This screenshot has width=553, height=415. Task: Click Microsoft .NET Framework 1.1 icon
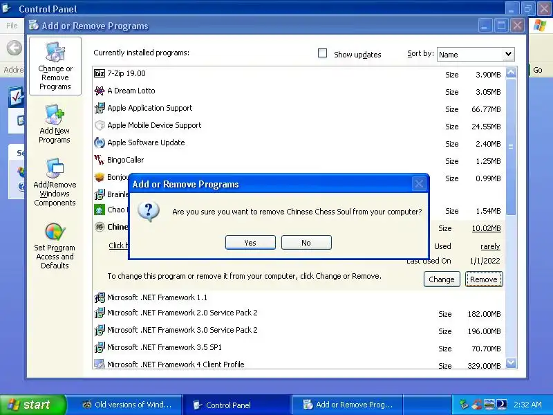tap(100, 297)
